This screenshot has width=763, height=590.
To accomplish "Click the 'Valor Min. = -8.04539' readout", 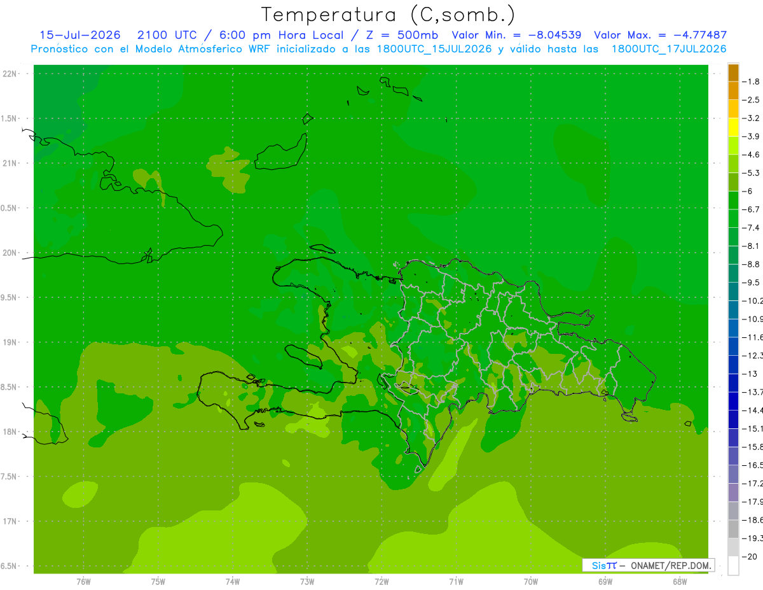I will pyautogui.click(x=516, y=35).
